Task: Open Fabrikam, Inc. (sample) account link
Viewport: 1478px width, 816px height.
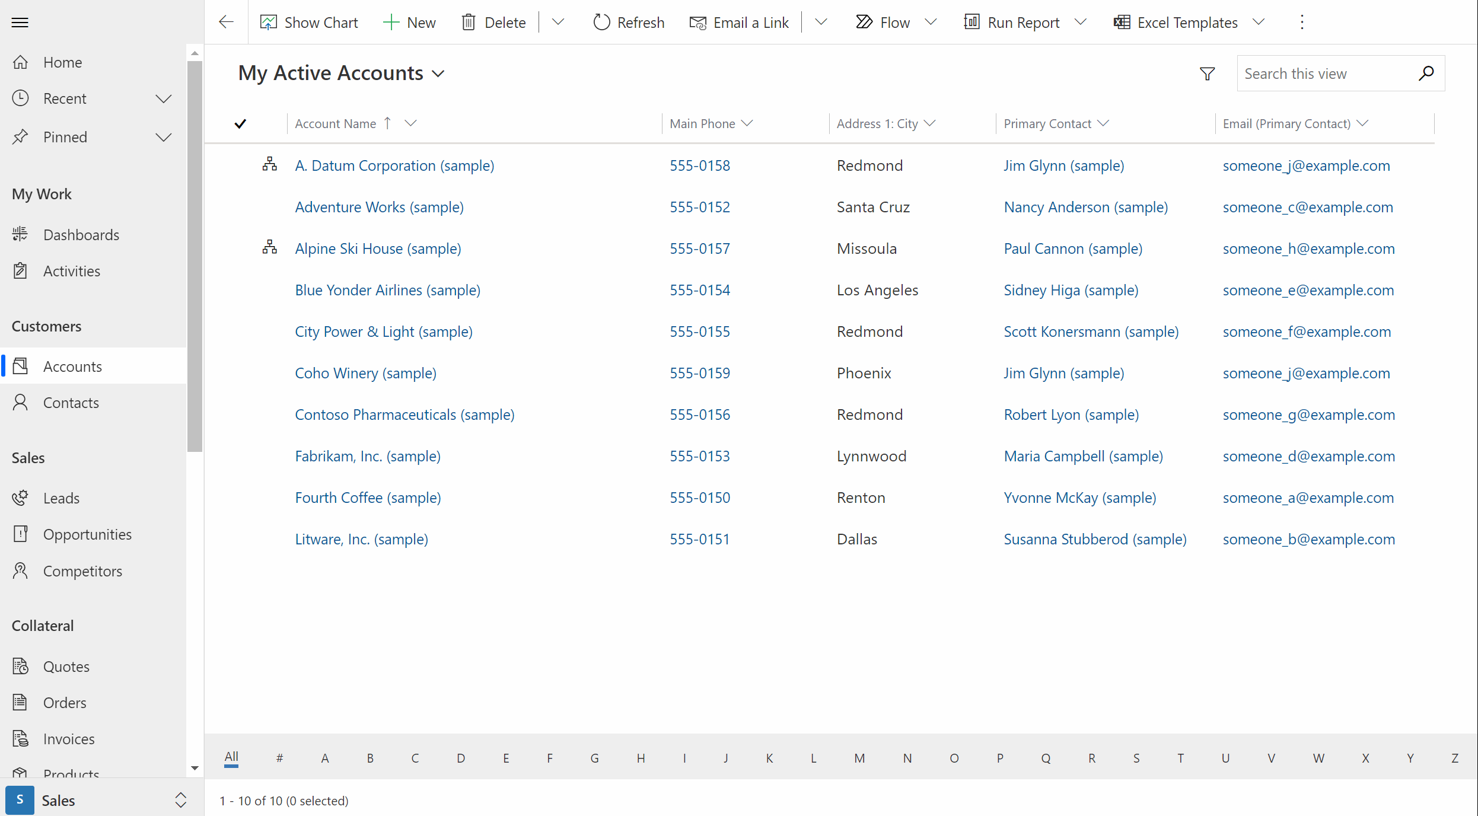Action: (367, 456)
